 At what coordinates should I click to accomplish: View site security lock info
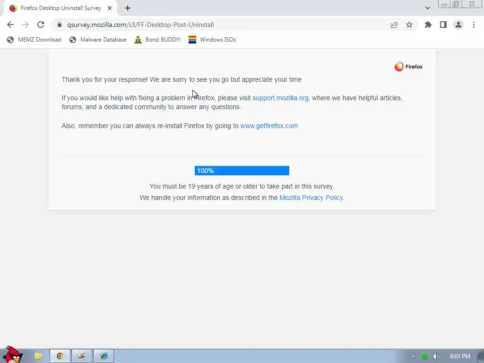coord(60,25)
